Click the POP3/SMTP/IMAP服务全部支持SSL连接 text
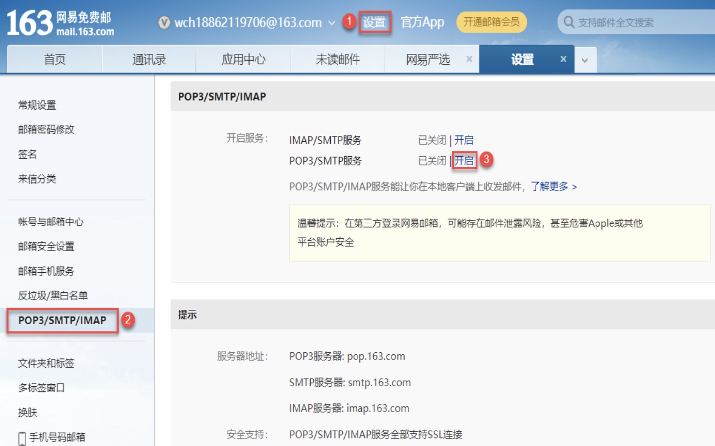715x446 pixels. [376, 435]
